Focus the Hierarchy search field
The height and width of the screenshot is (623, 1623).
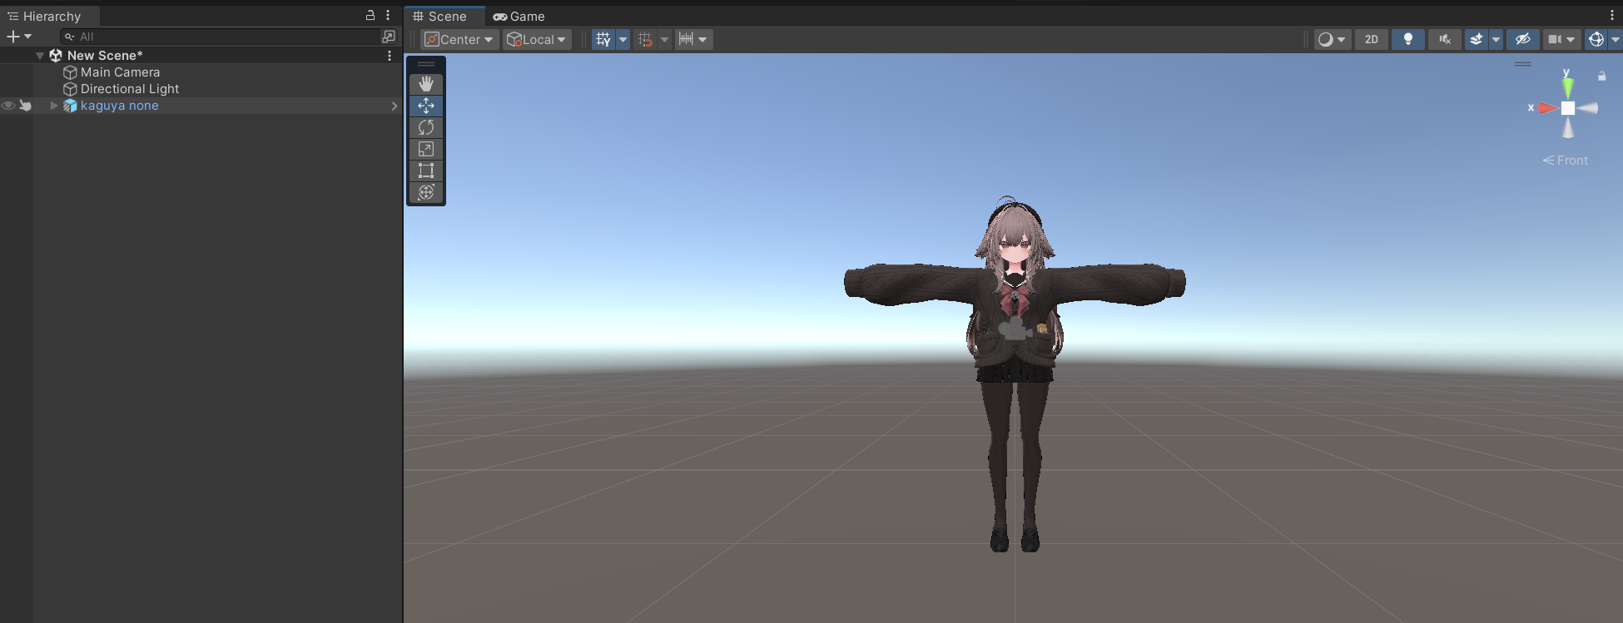pos(221,37)
